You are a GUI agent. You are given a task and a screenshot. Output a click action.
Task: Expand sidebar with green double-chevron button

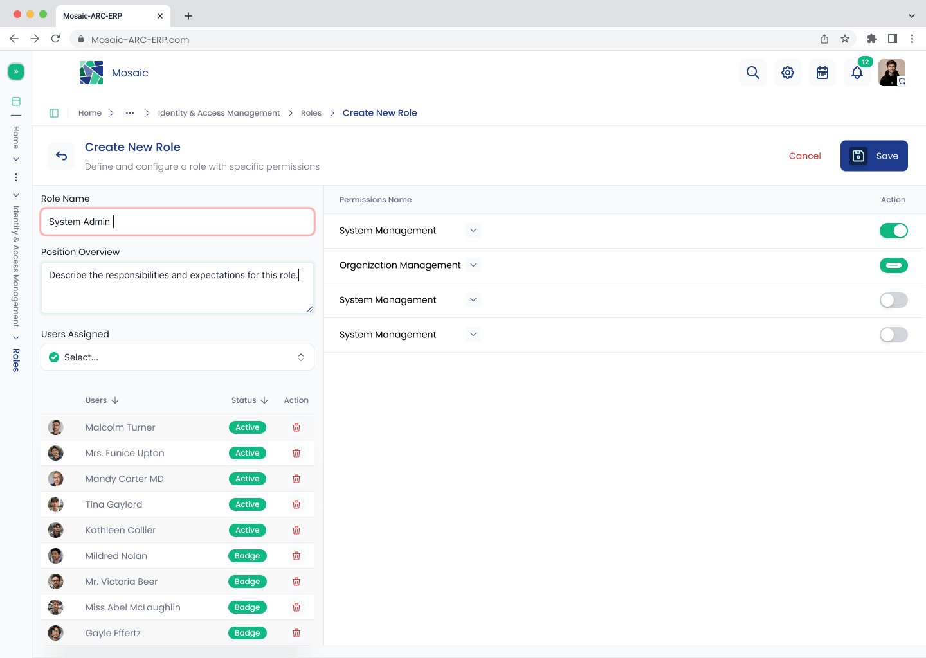(x=16, y=71)
